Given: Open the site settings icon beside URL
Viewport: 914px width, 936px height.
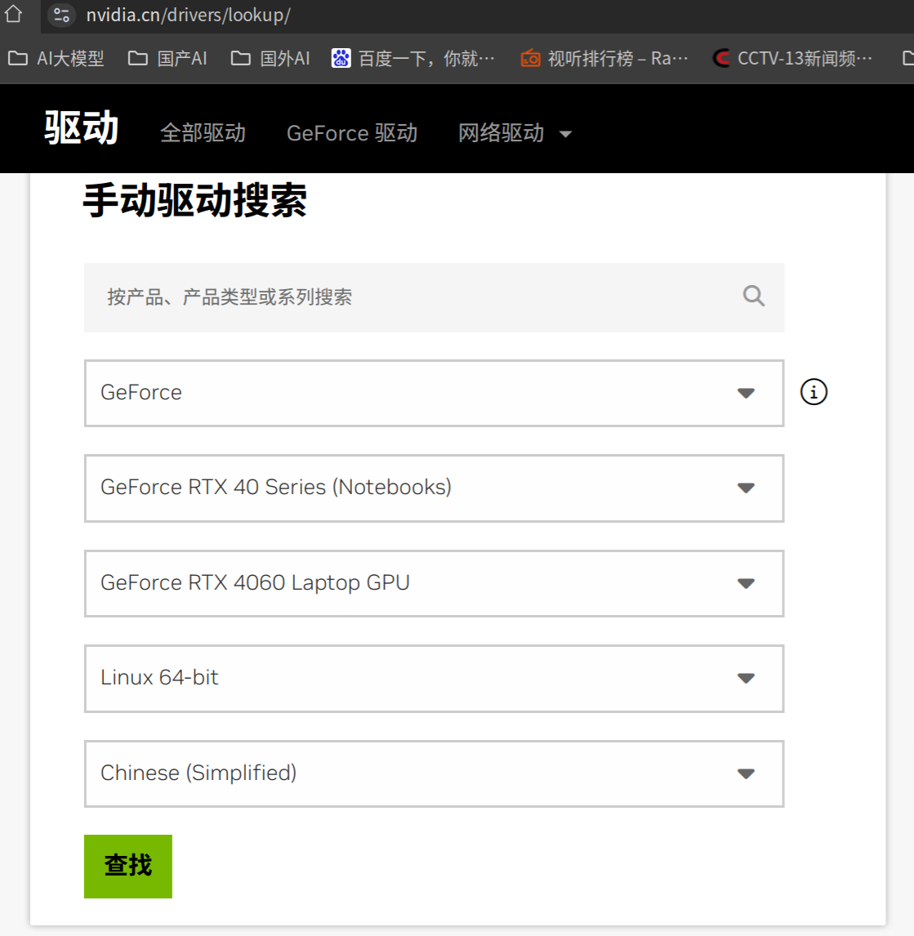Looking at the screenshot, I should [61, 15].
